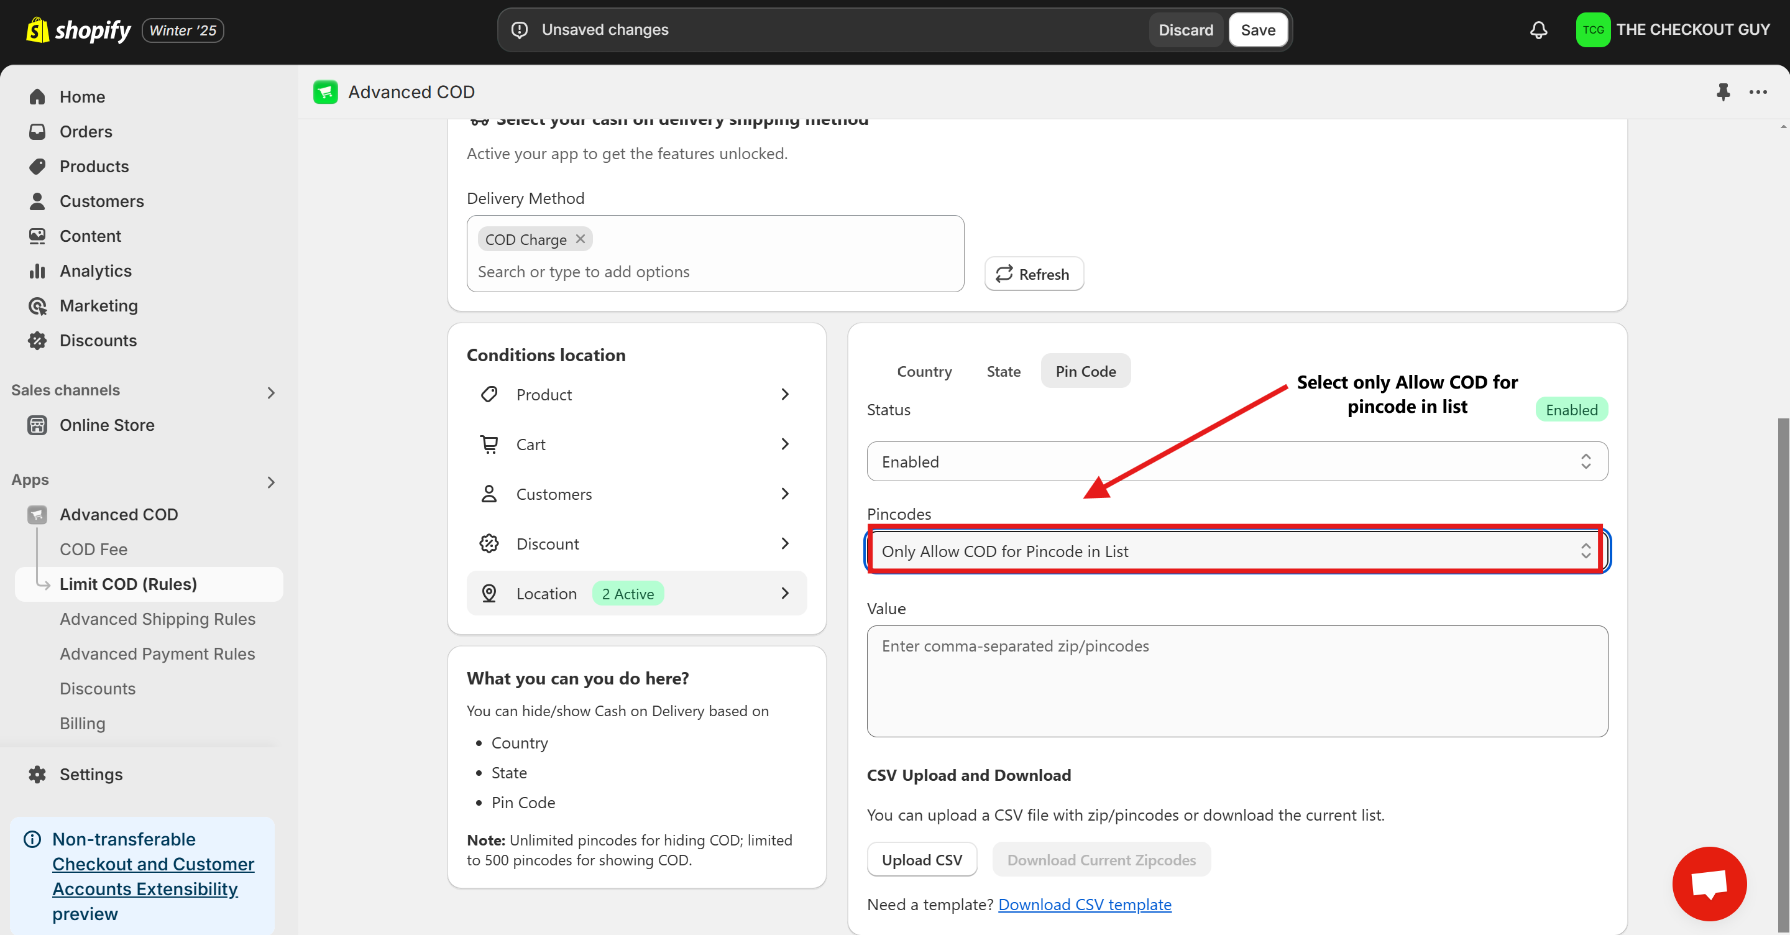Image resolution: width=1790 pixels, height=935 pixels.
Task: Expand the Apps section
Action: pyautogui.click(x=271, y=482)
